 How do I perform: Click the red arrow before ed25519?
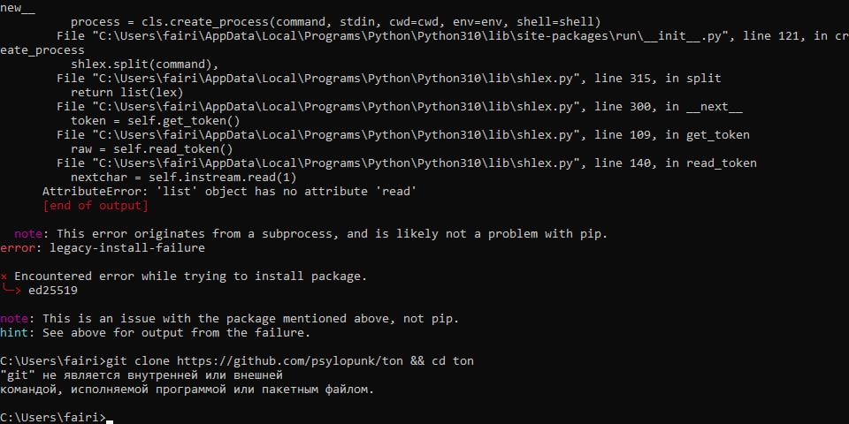point(11,290)
